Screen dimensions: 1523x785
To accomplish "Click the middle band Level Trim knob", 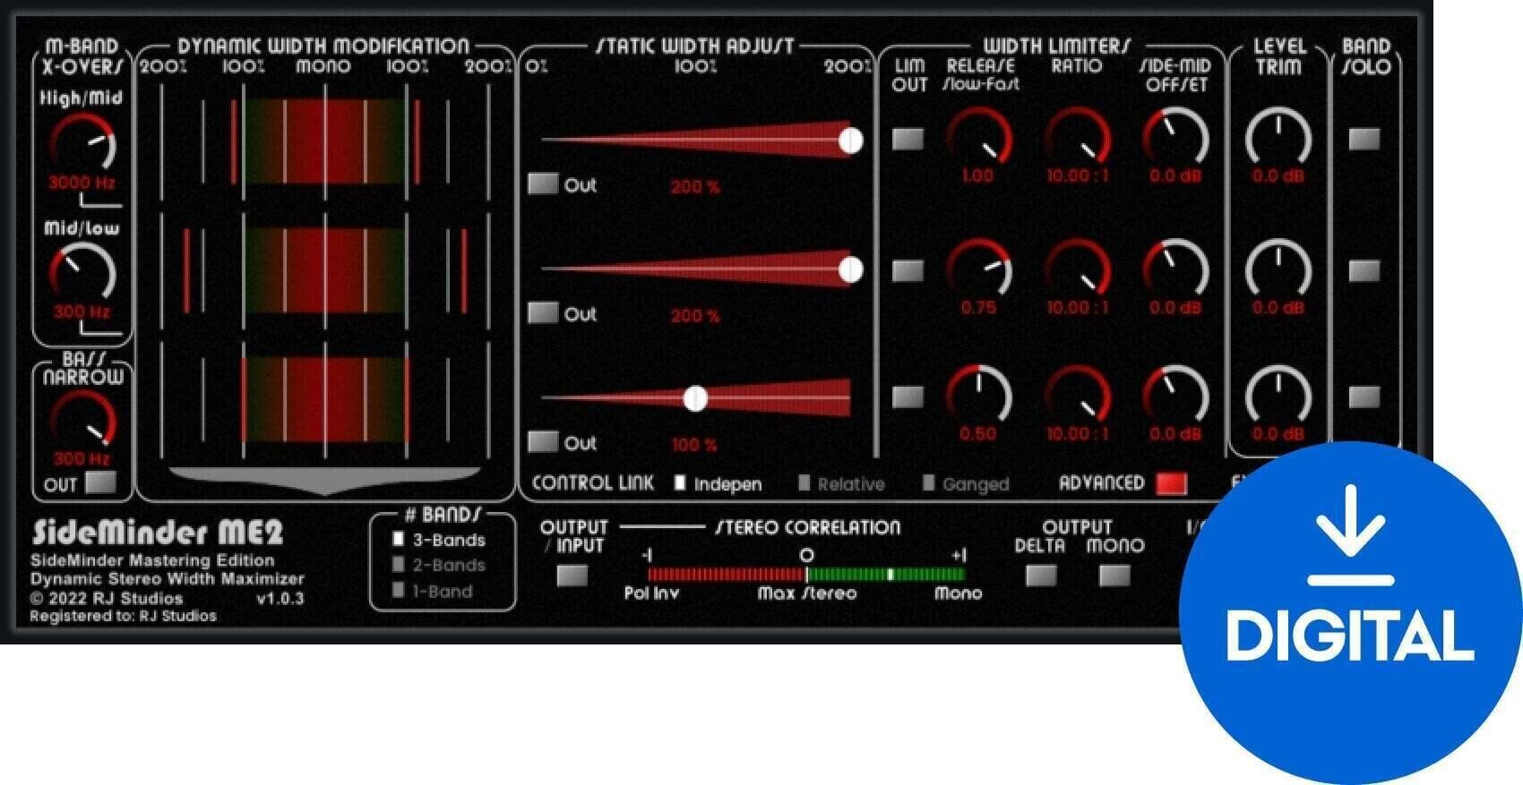I will 1278,269.
